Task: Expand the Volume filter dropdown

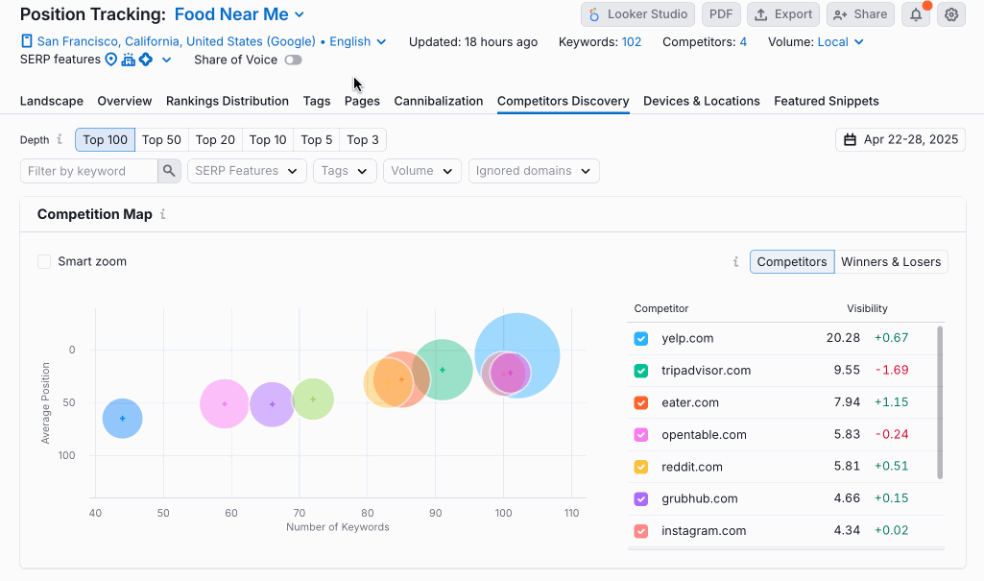Action: 421,171
